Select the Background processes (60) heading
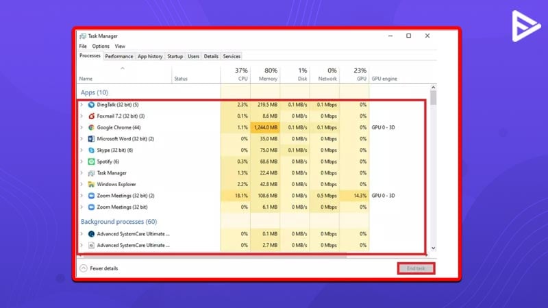Screen dimensions: 548x308 119,222
